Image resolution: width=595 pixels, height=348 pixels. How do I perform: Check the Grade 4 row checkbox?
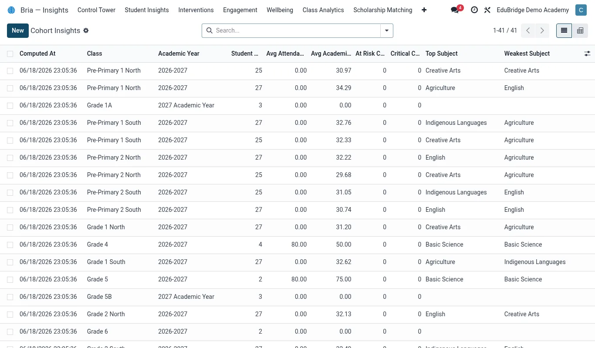(x=10, y=245)
